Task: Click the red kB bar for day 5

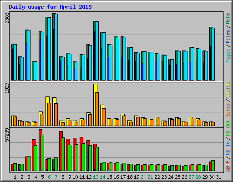Action: click(40, 150)
